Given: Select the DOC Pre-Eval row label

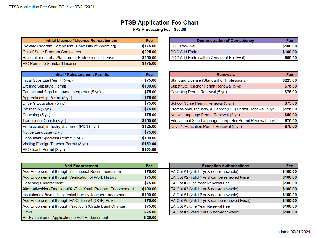Looking at the screenshot, I should [x=183, y=46].
